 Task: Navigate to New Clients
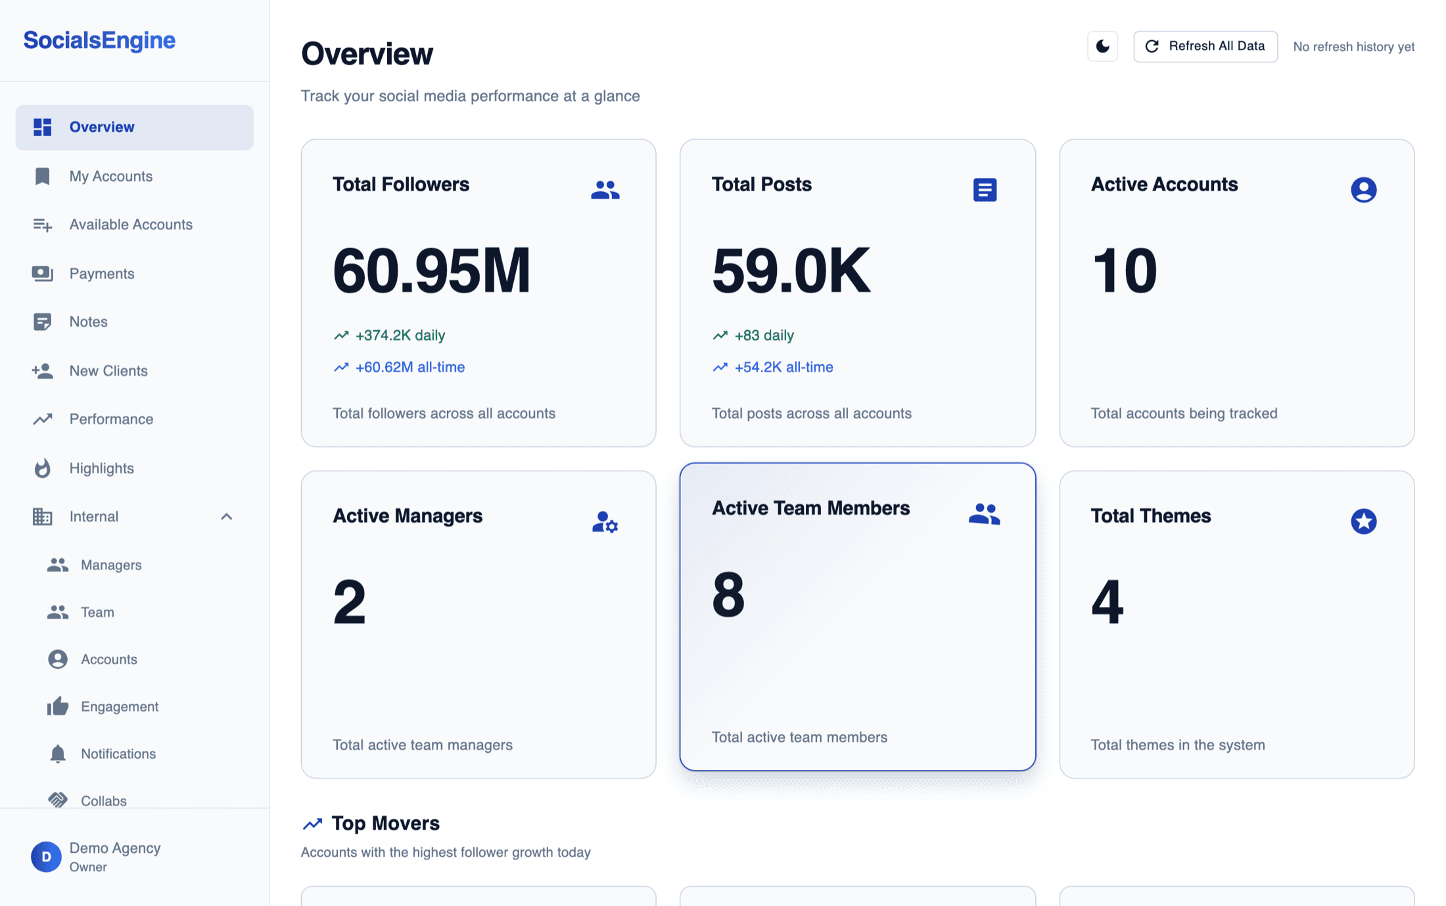point(135,371)
